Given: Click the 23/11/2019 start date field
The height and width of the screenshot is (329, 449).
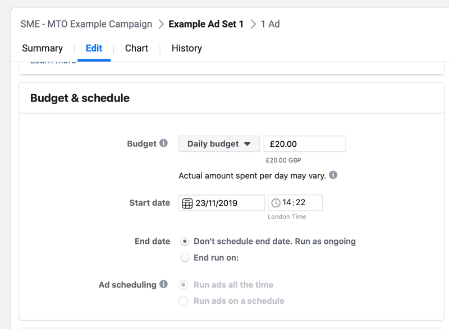Looking at the screenshot, I should [x=227, y=203].
